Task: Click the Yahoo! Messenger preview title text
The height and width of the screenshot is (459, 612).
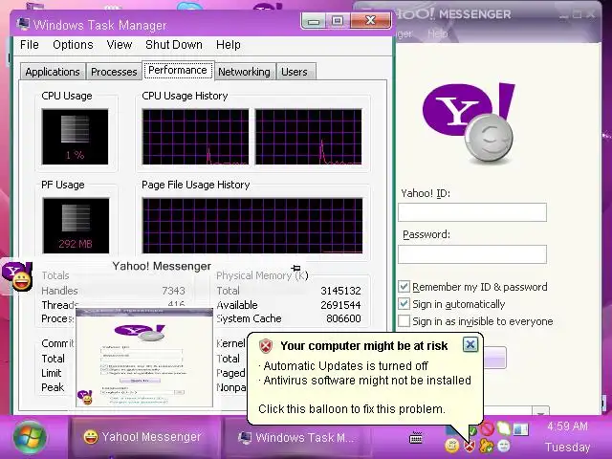Action: 162,266
